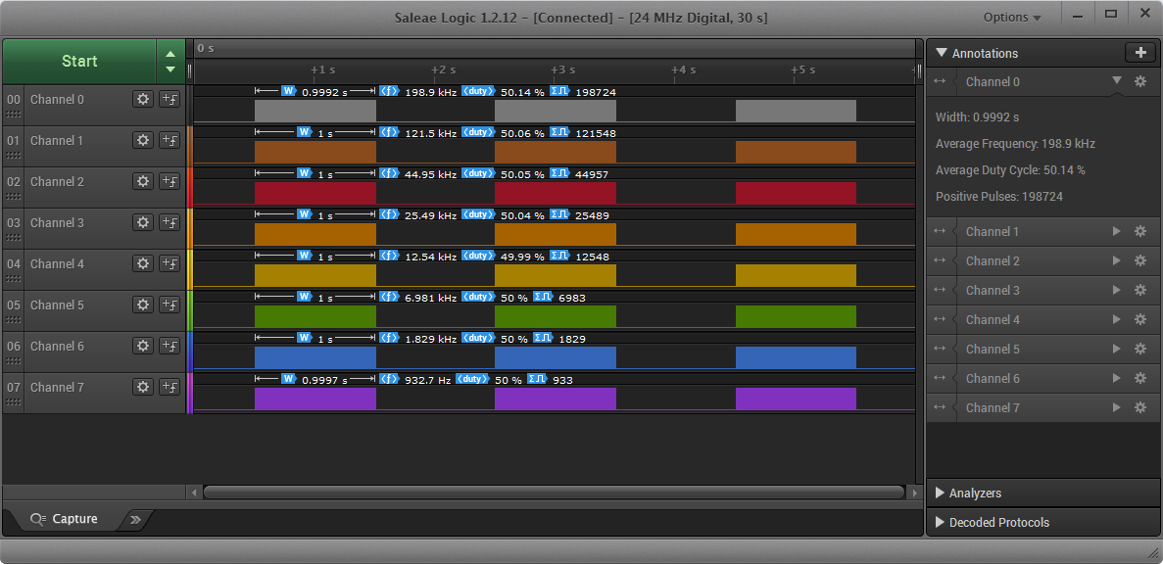Viewport: 1163px width, 564px height.
Task: Open gear settings for Channel 3 annotation
Action: pyautogui.click(x=1140, y=291)
